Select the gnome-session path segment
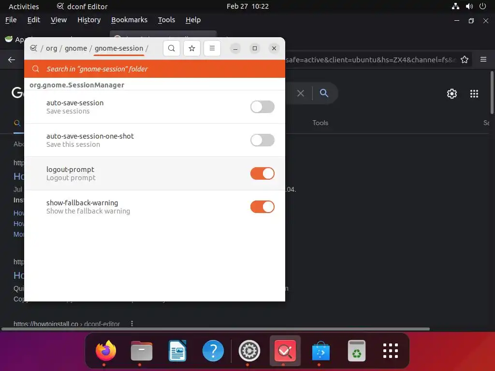Viewport: 495px width, 371px height. (x=119, y=48)
